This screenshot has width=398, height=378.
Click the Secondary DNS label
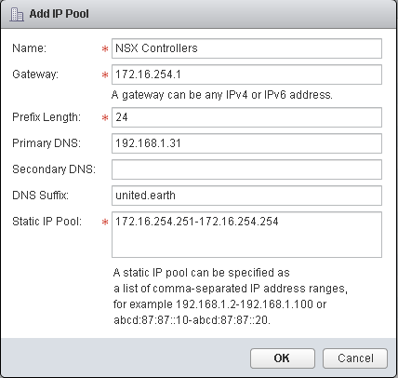click(54, 169)
